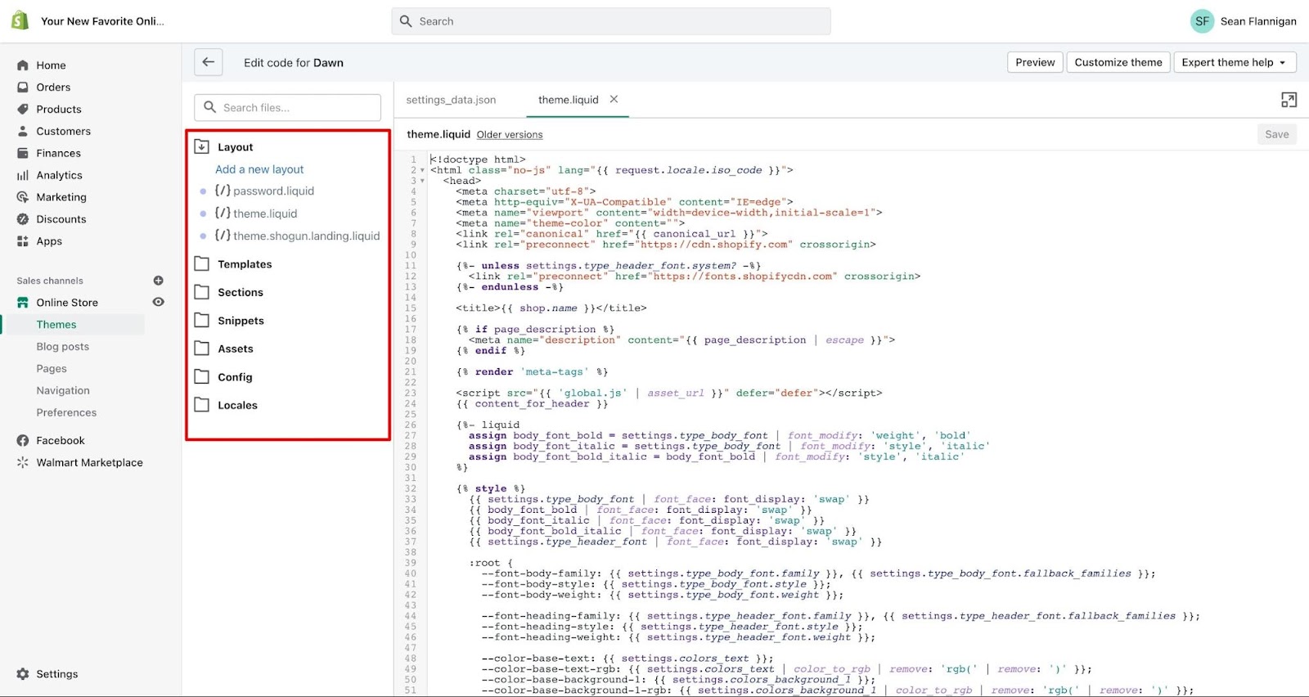This screenshot has height=697, width=1309.
Task: Click the Analytics bar chart icon
Action: 23,176
